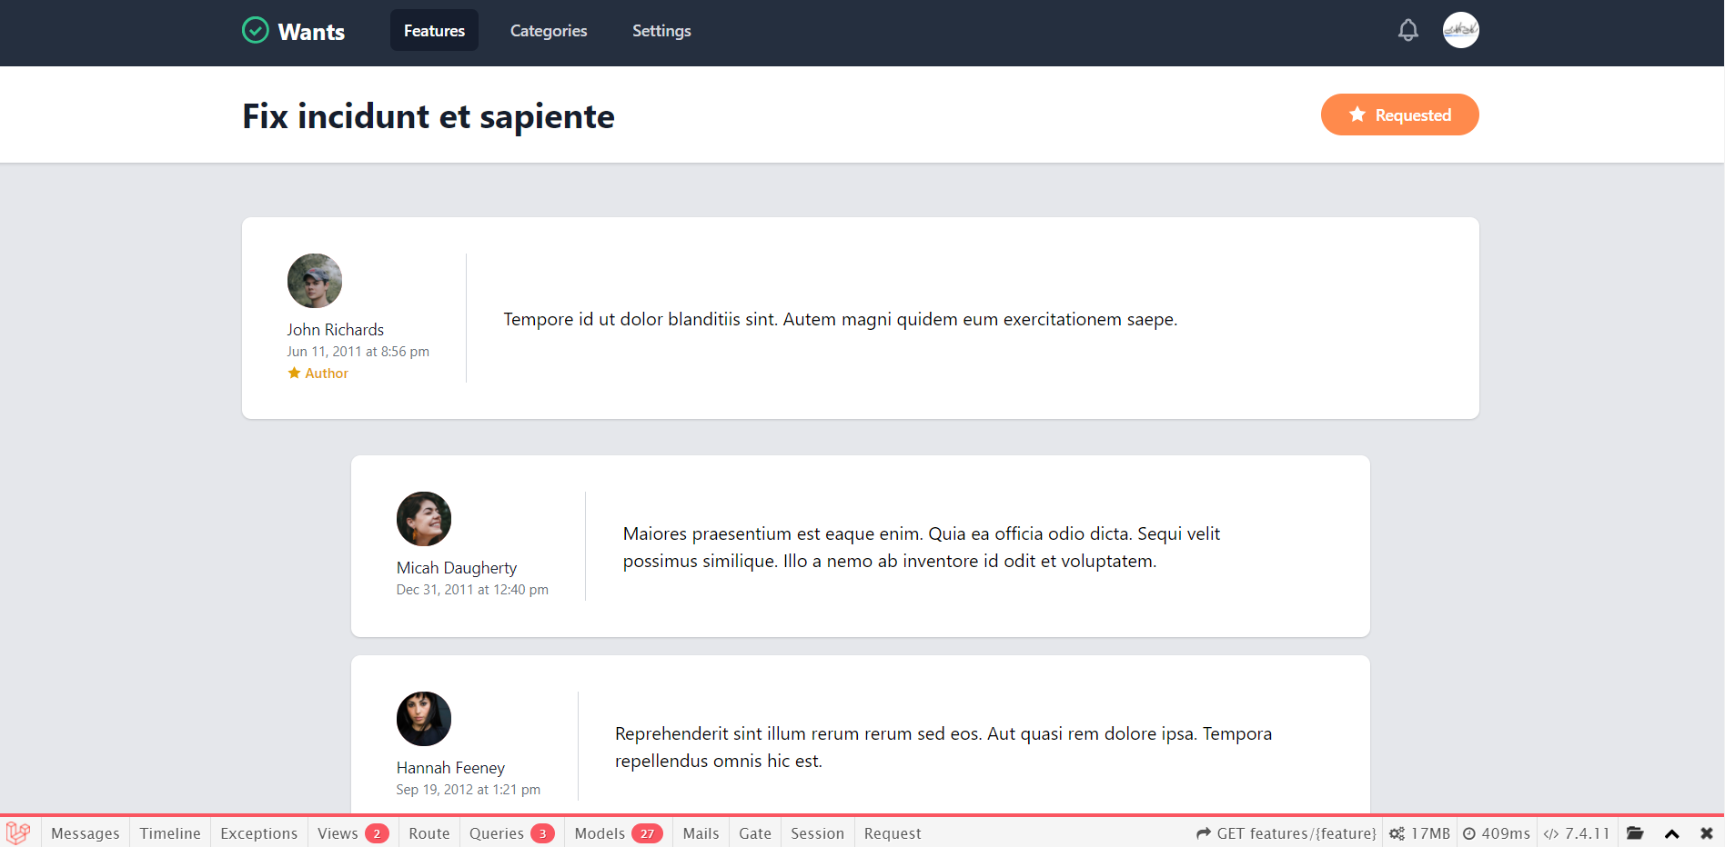Show the Models panel in debugbar
The height and width of the screenshot is (847, 1725).
click(x=617, y=833)
